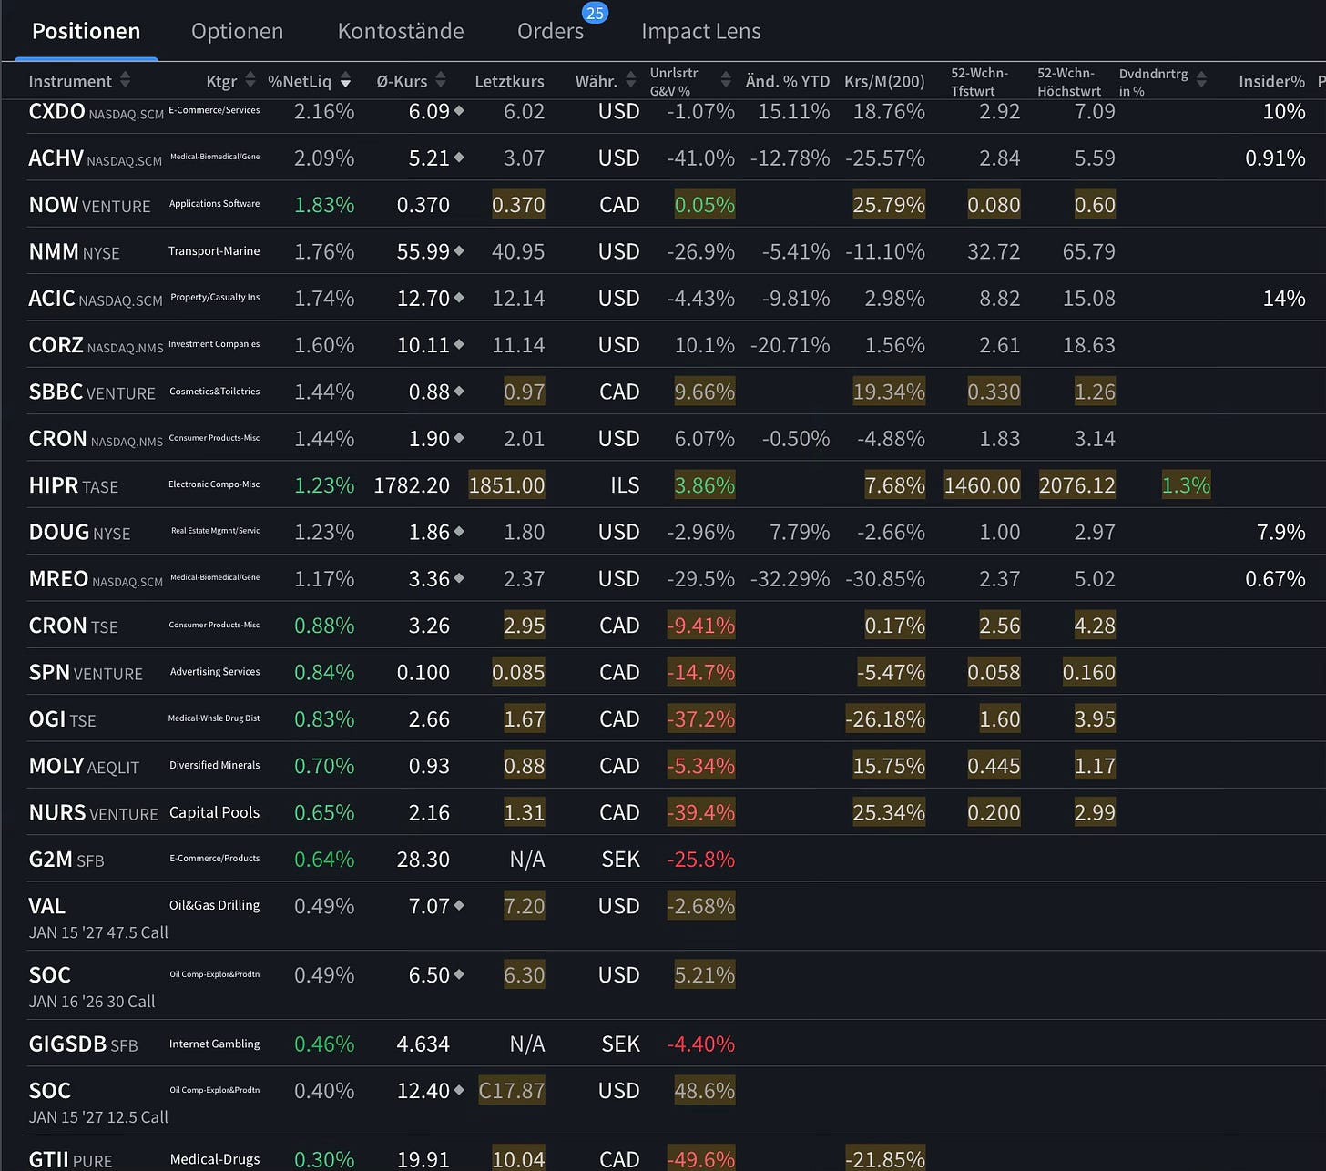Click the Änd. % YTD column header
This screenshot has height=1171, width=1326.
tap(788, 81)
